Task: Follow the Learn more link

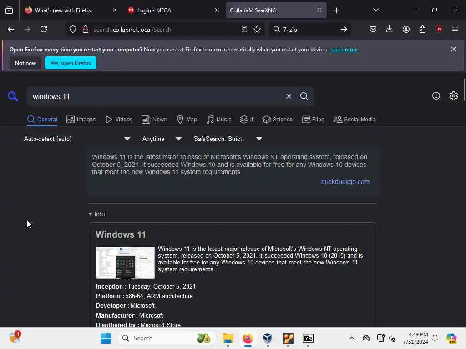Action: [344, 50]
